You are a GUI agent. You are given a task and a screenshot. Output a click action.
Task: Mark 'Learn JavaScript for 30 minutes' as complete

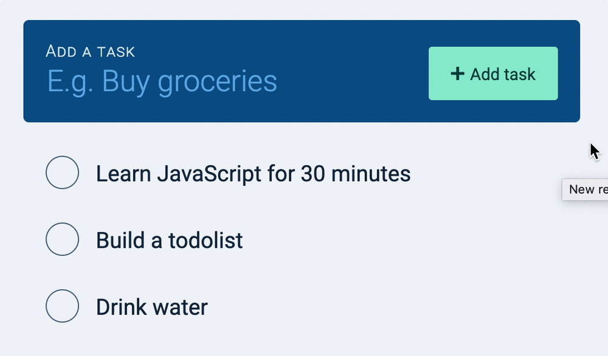pyautogui.click(x=62, y=173)
